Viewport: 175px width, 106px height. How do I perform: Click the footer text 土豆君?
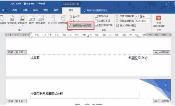(x=35, y=58)
